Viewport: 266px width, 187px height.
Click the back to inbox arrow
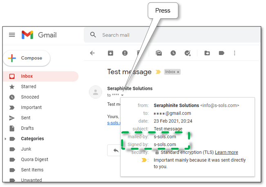point(92,53)
